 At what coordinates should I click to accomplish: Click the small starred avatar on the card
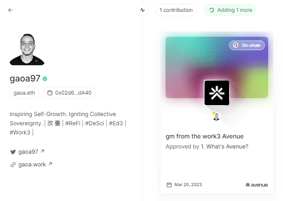(x=216, y=116)
